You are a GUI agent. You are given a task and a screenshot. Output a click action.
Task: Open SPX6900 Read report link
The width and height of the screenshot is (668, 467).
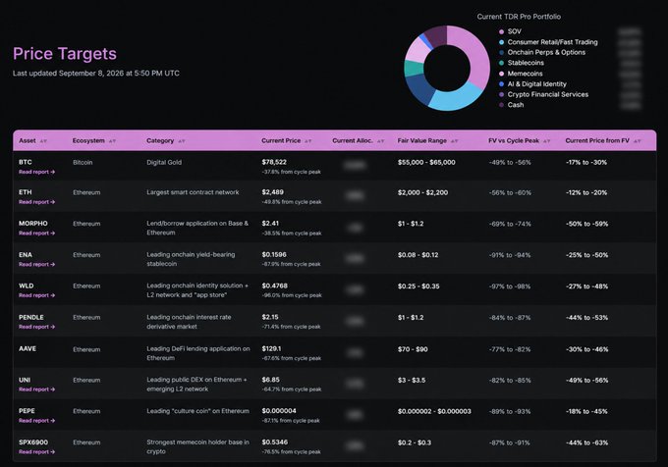point(36,452)
